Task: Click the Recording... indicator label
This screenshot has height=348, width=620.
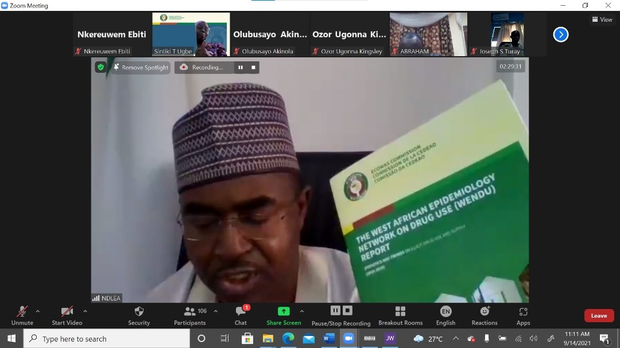Action: click(x=207, y=68)
